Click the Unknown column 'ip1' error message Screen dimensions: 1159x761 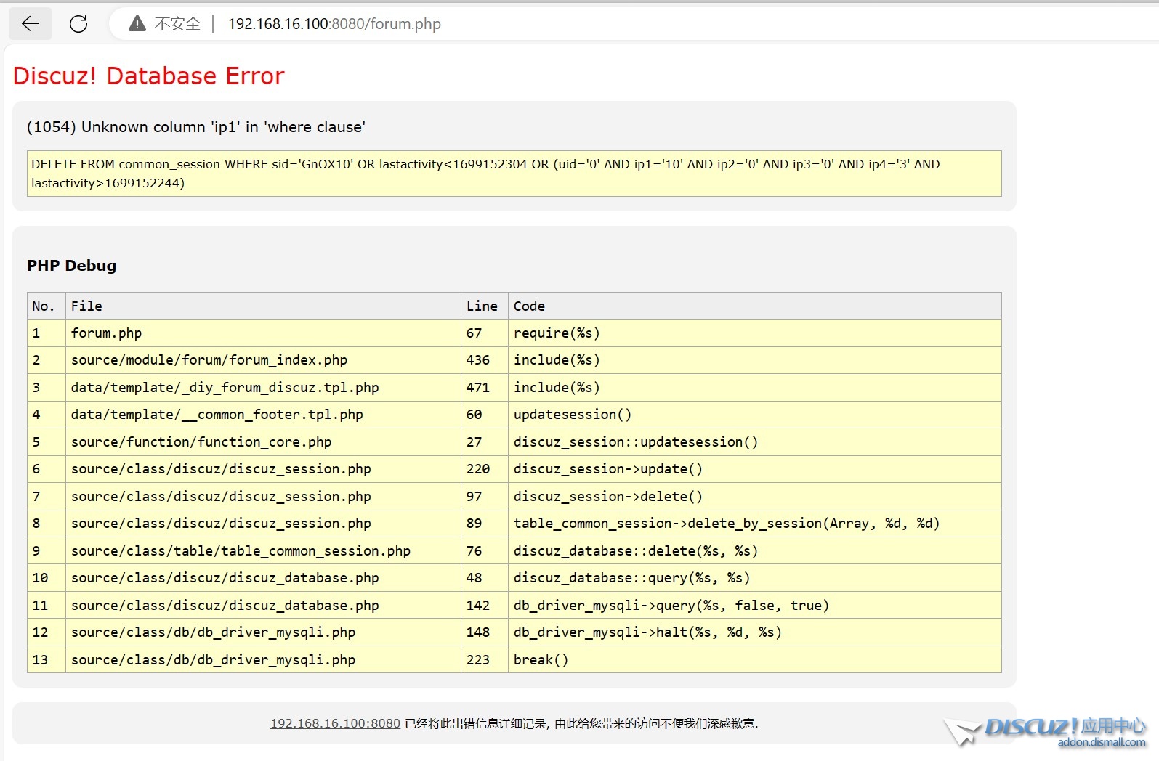pos(196,127)
